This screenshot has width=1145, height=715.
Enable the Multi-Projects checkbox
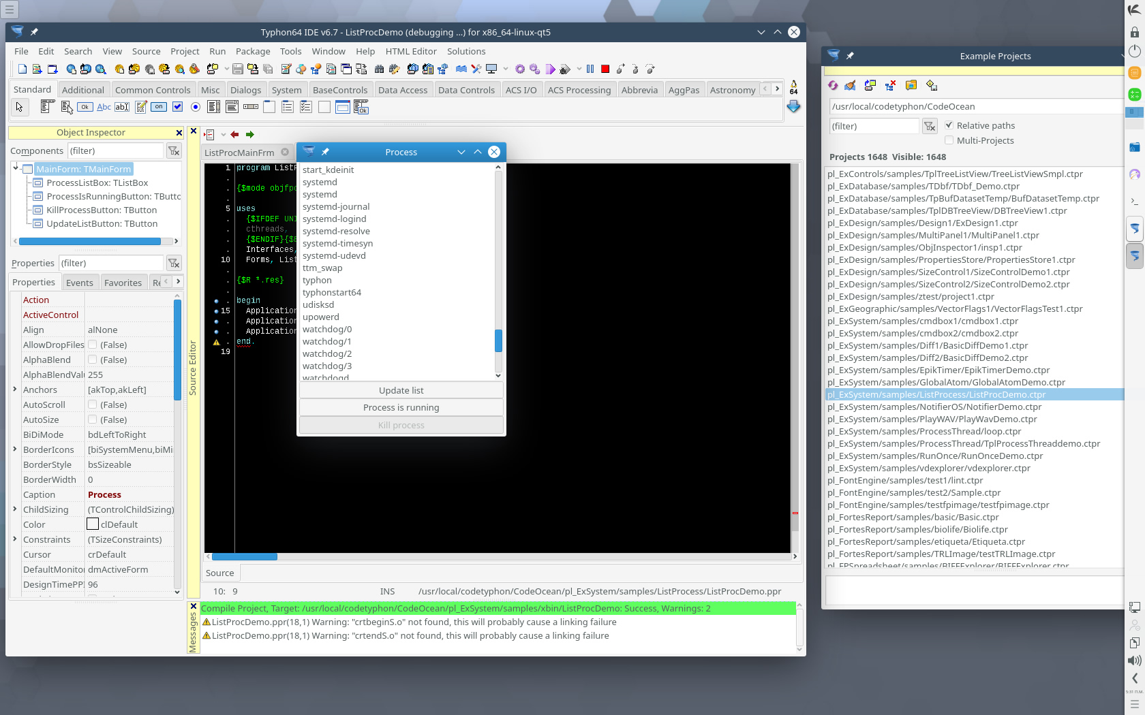949,140
